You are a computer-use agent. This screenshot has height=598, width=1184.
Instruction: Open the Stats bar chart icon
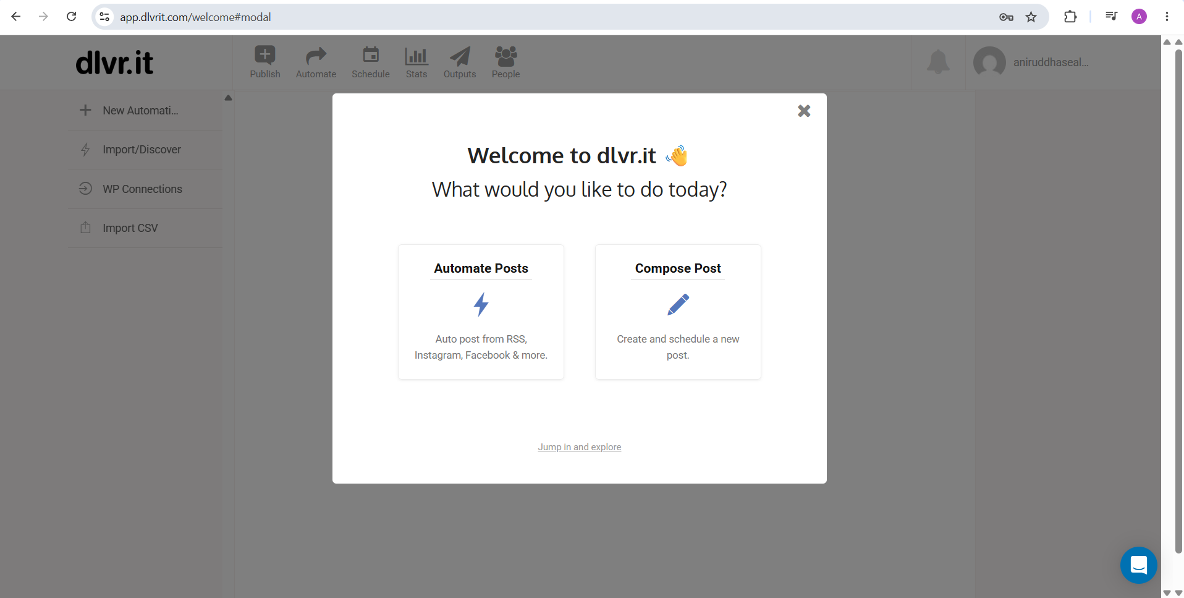click(x=417, y=56)
